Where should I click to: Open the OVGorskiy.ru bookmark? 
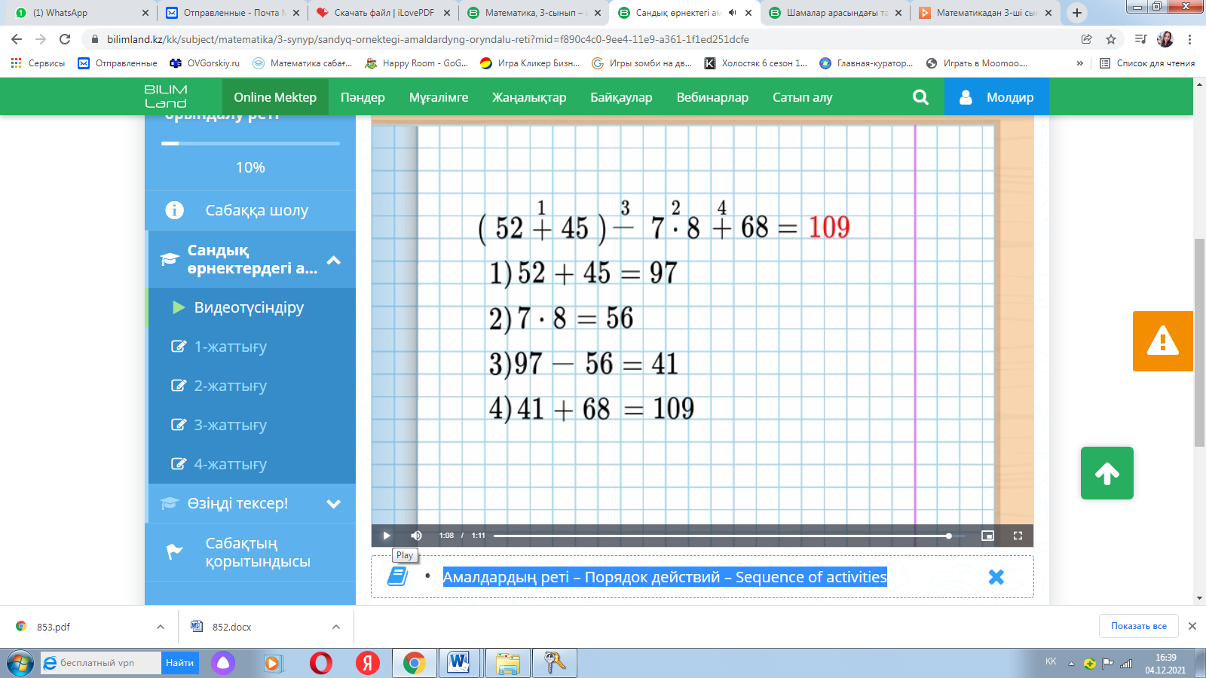point(204,63)
